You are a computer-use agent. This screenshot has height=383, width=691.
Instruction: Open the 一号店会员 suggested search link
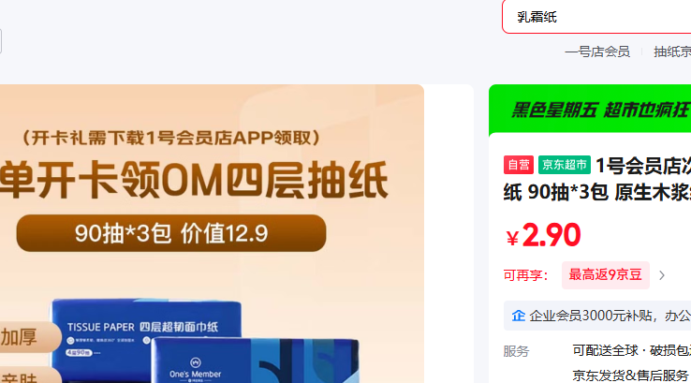pyautogui.click(x=597, y=52)
